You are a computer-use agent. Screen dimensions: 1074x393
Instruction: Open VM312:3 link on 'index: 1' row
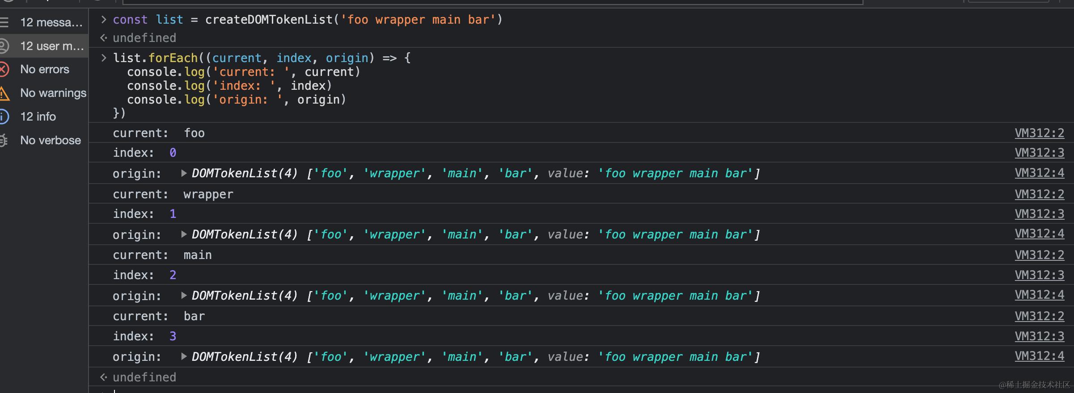click(1039, 214)
